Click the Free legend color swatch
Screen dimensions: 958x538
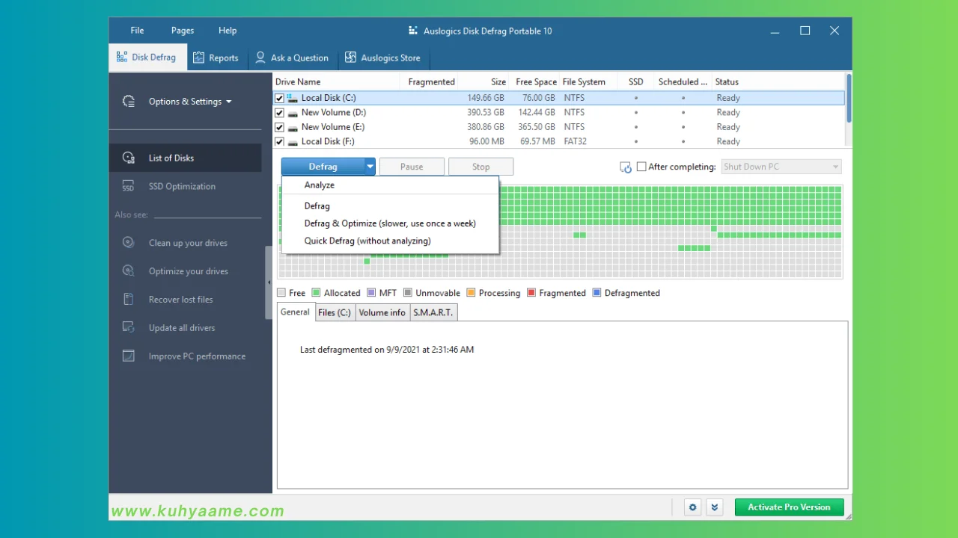(x=281, y=293)
